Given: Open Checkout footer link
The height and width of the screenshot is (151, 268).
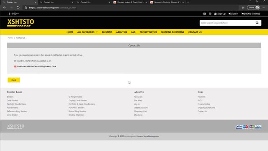Looking at the screenshot, I should (x=138, y=115).
